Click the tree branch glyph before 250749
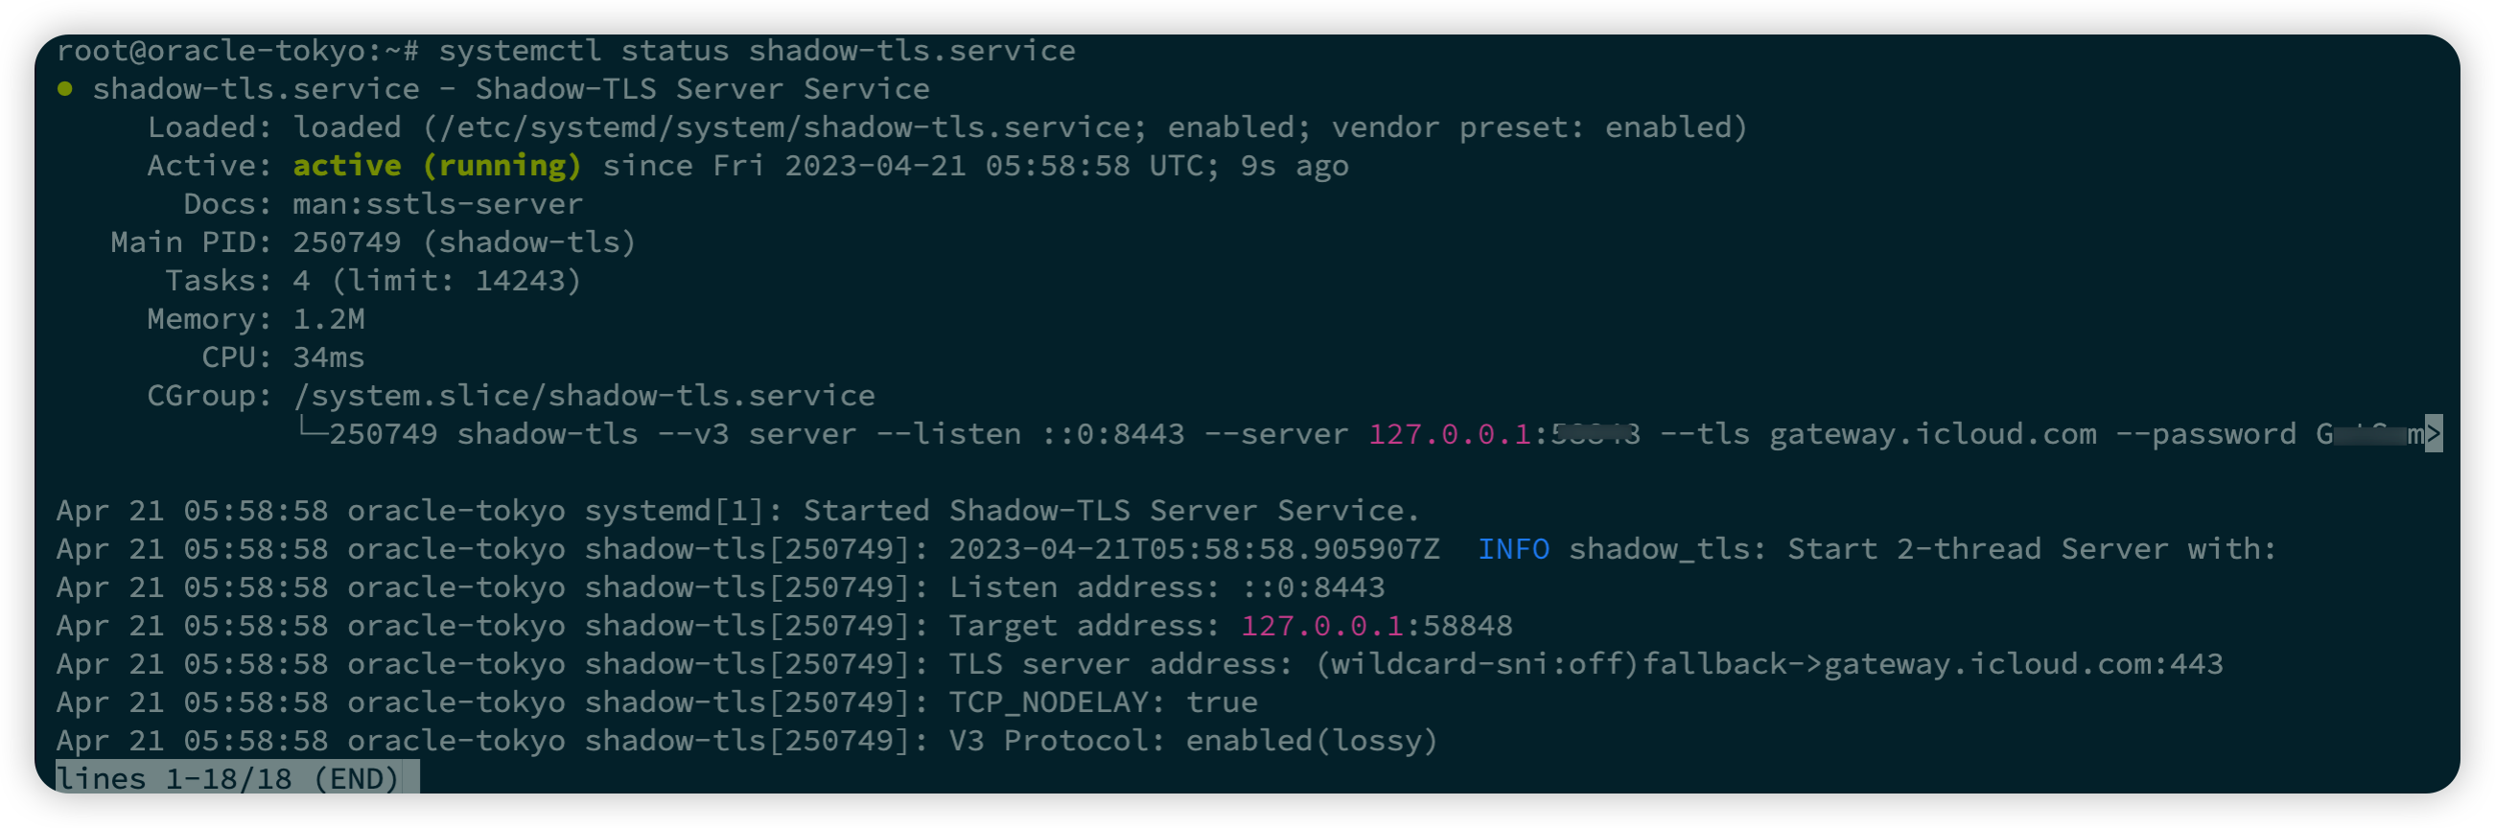 310,431
